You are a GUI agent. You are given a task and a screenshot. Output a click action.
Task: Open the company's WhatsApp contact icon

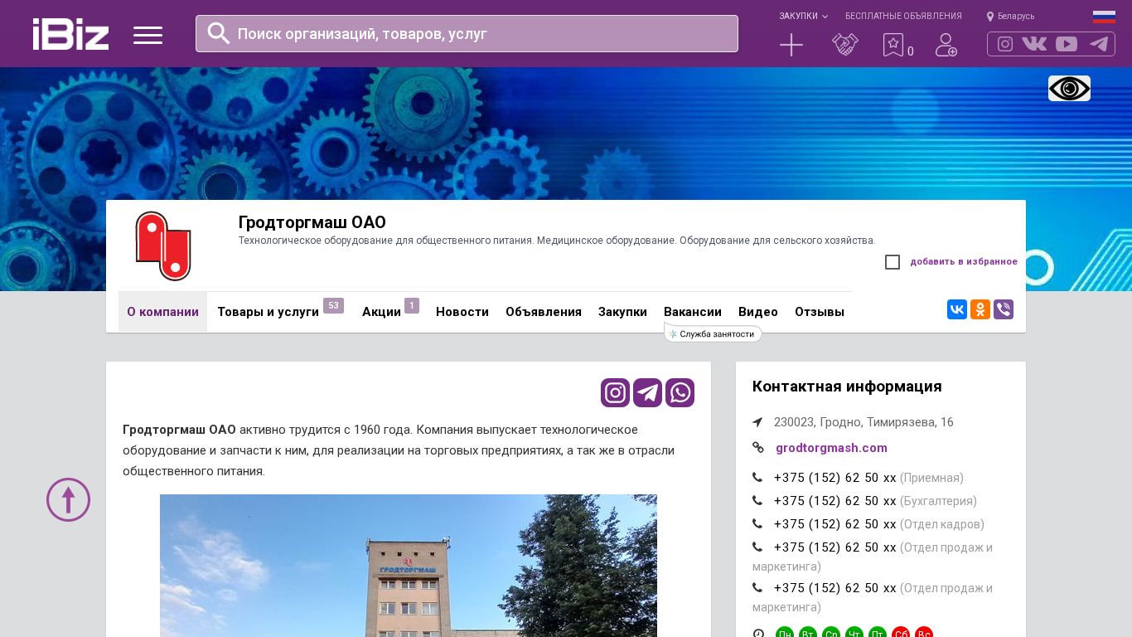[x=680, y=392]
